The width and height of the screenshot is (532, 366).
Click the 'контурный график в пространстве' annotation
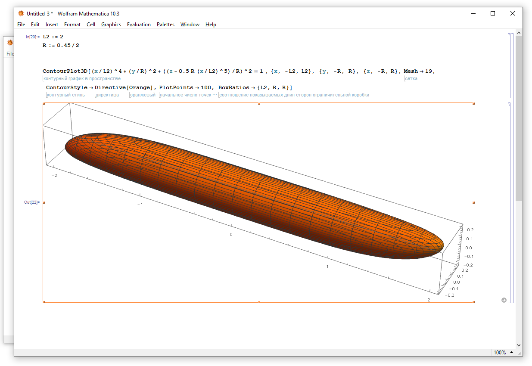[82, 79]
